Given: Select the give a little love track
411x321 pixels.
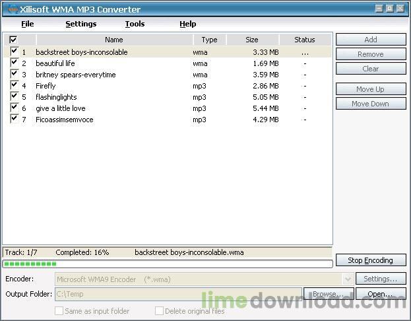Looking at the screenshot, I should 61,109.
